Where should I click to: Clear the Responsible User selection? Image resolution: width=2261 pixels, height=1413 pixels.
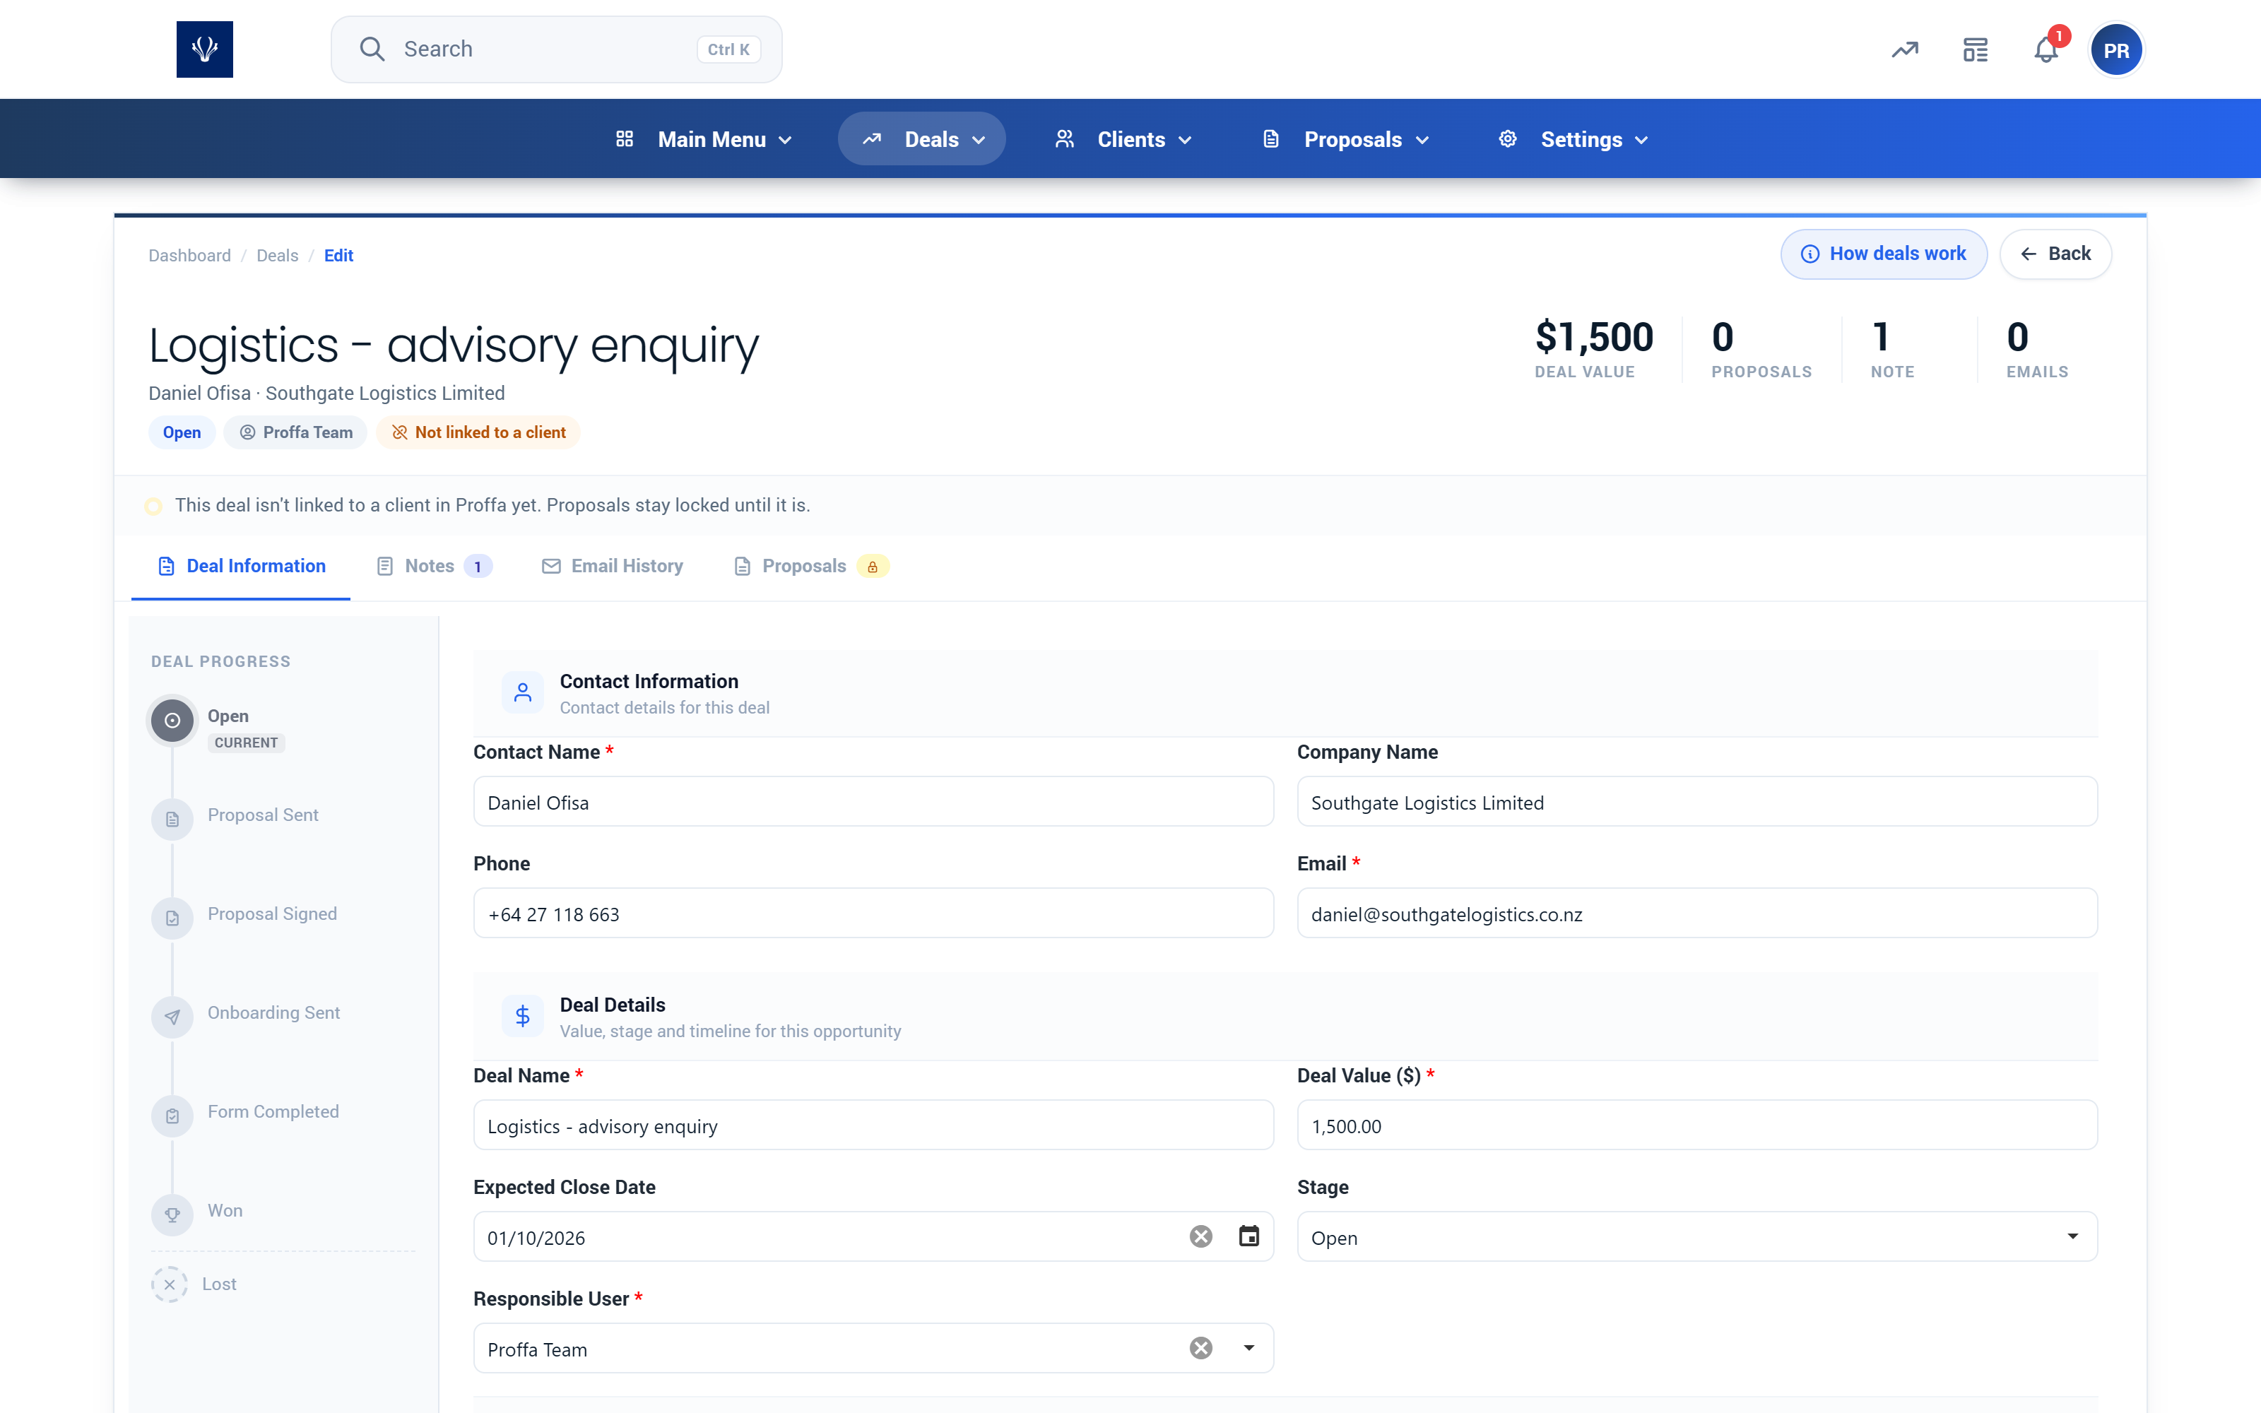tap(1200, 1347)
